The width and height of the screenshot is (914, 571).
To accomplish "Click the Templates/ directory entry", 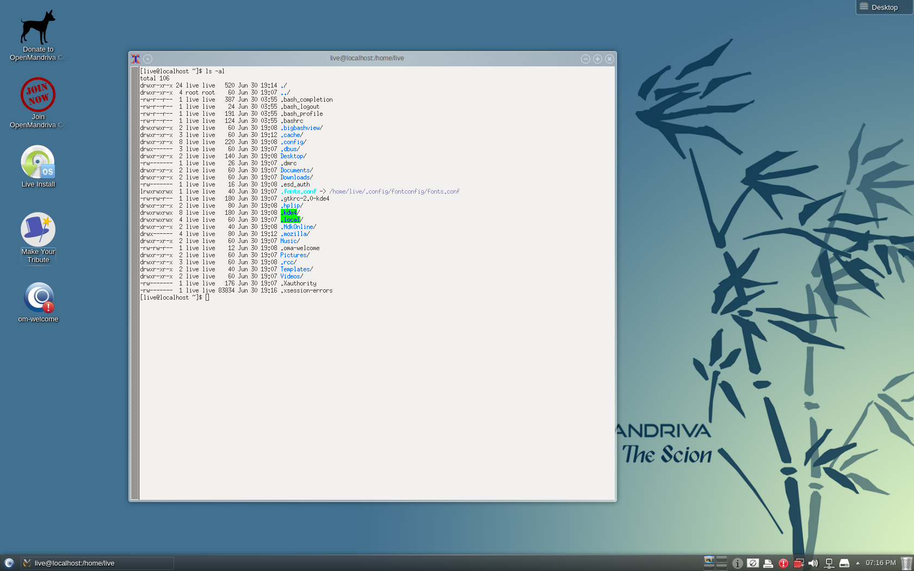I will [x=297, y=269].
